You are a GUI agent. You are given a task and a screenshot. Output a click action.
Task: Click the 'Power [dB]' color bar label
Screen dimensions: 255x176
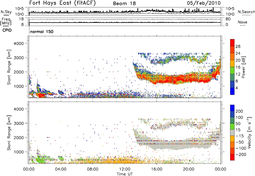tap(243, 67)
